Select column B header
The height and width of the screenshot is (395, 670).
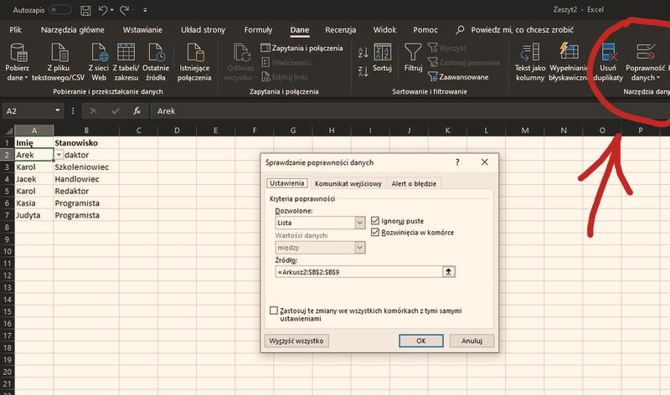(x=86, y=131)
